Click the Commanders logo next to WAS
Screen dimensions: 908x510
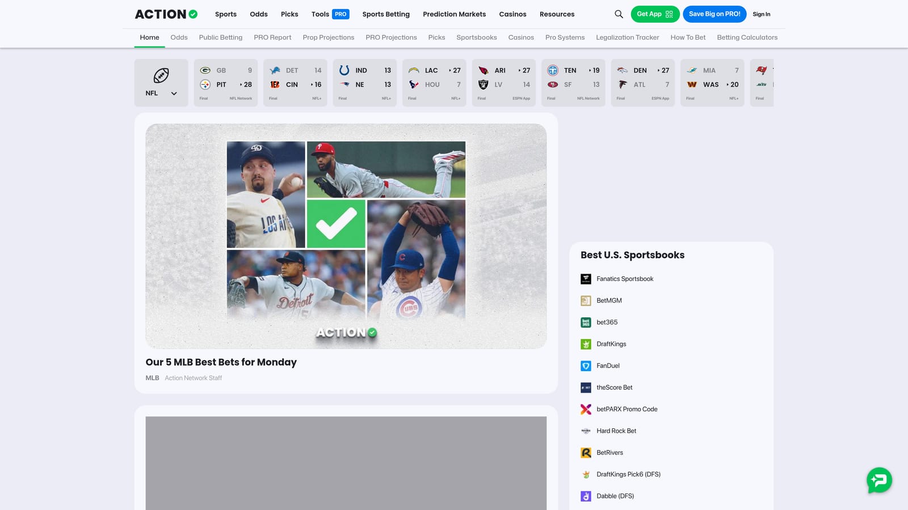click(692, 84)
